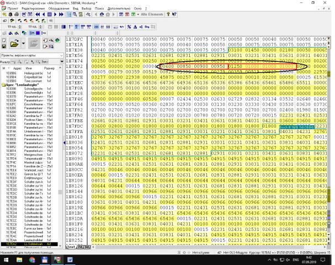
Task: Open the Проект menu
Action: 13,8
